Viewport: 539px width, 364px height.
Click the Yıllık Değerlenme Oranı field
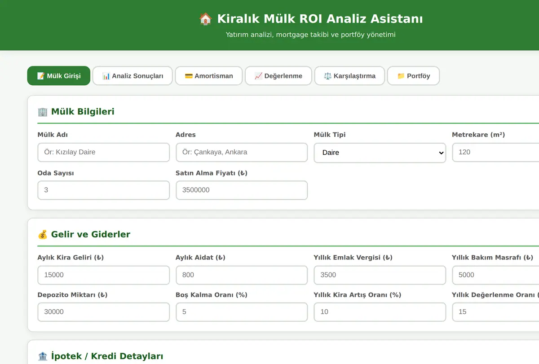(495, 312)
